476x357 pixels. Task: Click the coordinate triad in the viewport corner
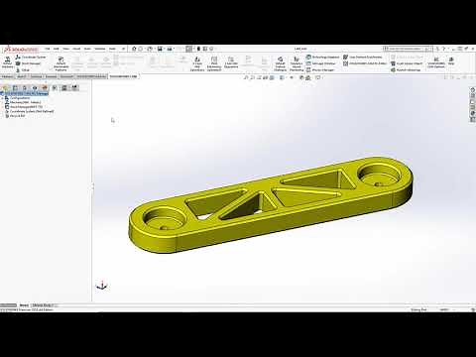click(102, 286)
